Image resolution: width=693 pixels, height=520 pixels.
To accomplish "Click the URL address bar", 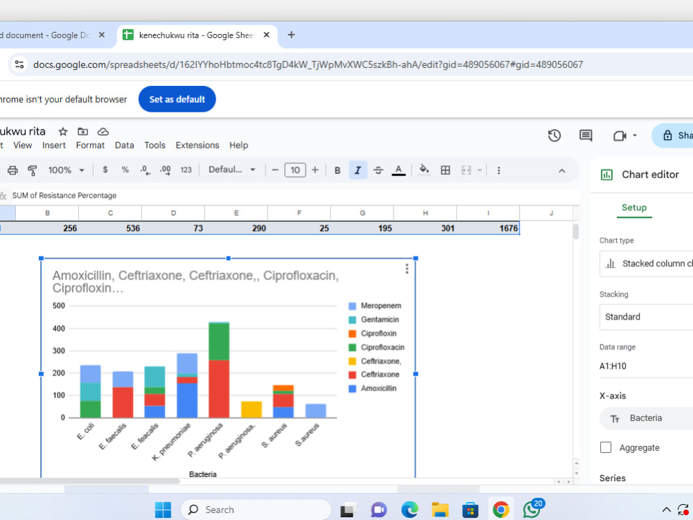I will click(308, 64).
